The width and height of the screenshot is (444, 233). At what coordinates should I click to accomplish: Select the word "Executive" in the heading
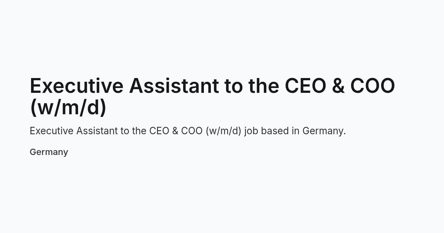[x=77, y=85]
